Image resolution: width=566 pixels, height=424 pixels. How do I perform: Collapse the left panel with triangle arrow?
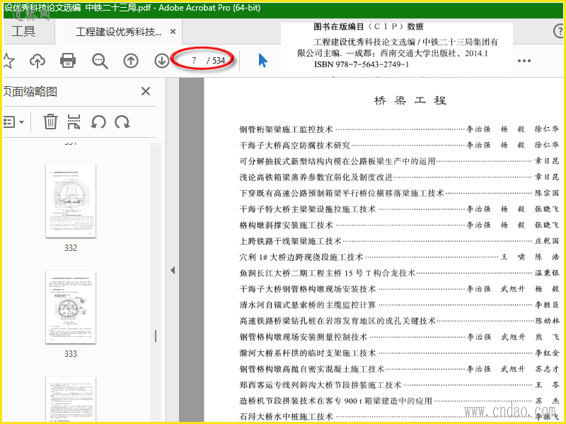point(173,270)
